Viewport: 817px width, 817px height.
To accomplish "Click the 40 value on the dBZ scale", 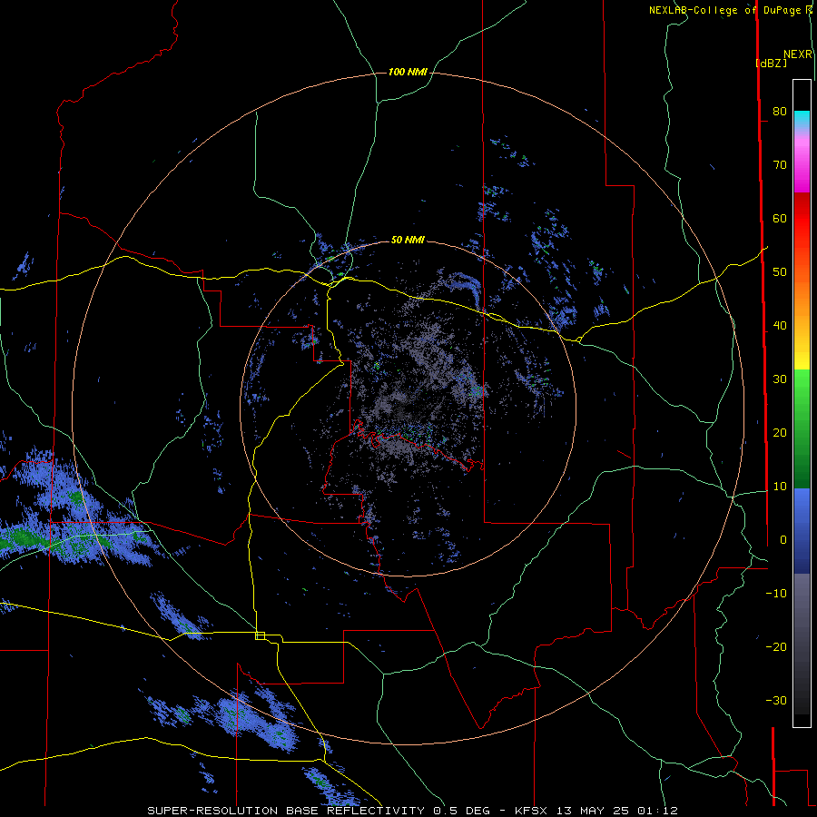I will (780, 326).
